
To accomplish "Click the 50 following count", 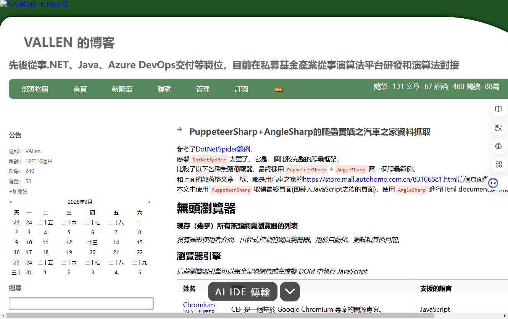I will (28, 181).
